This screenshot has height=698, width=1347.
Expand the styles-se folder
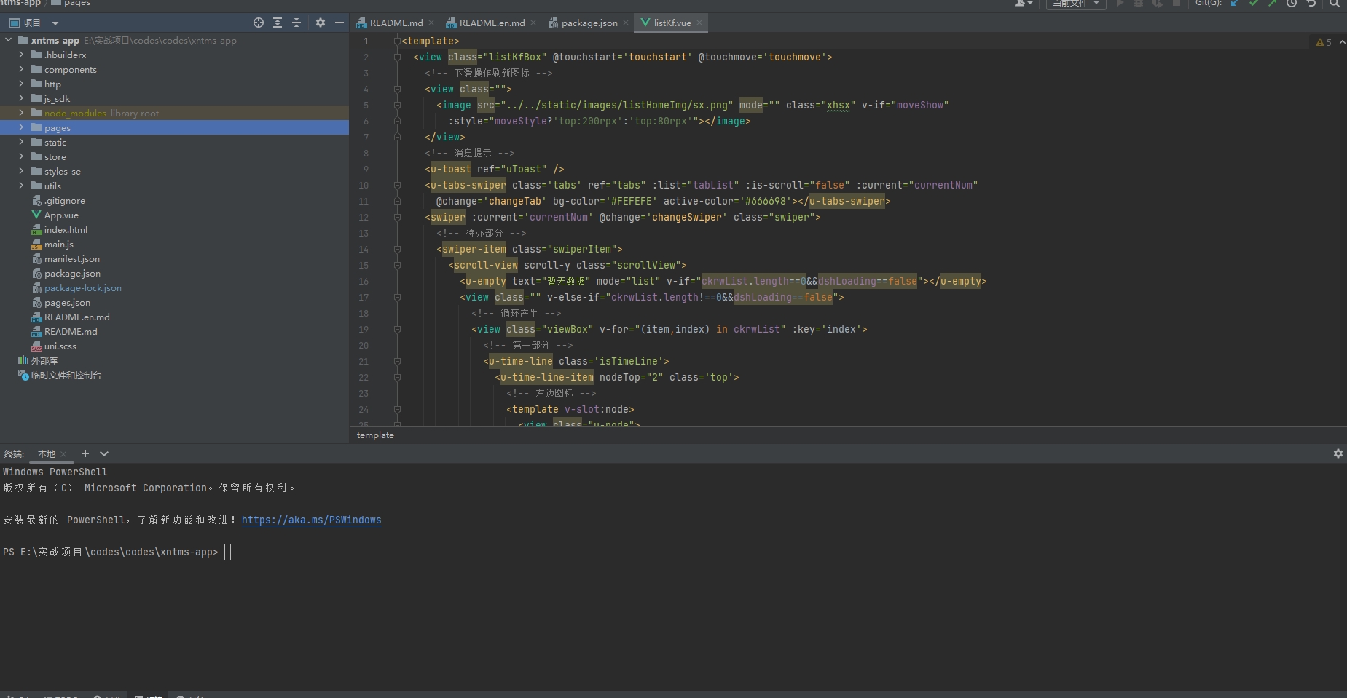(x=21, y=171)
